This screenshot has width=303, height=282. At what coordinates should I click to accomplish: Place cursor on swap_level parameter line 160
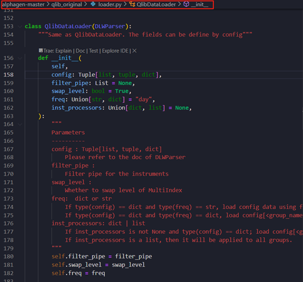[x=68, y=91]
